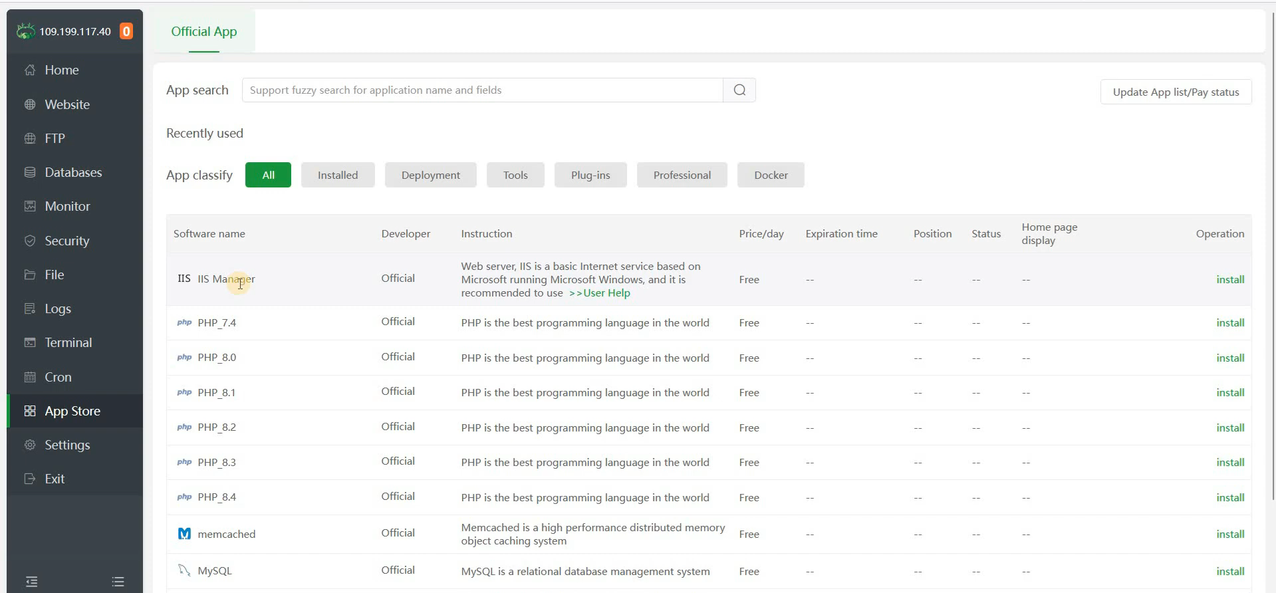Install PHP_8.0

(x=1230, y=358)
